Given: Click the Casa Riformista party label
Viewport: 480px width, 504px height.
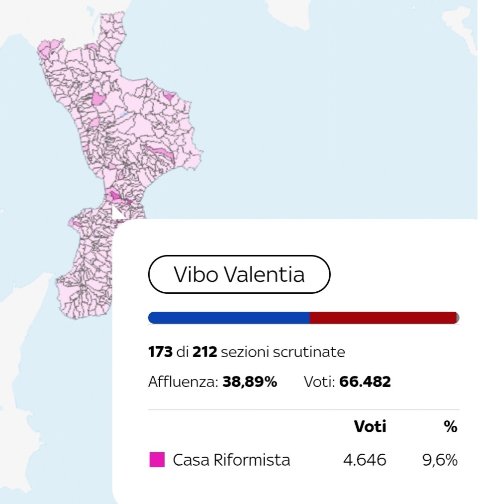Looking at the screenshot, I should coord(231,460).
